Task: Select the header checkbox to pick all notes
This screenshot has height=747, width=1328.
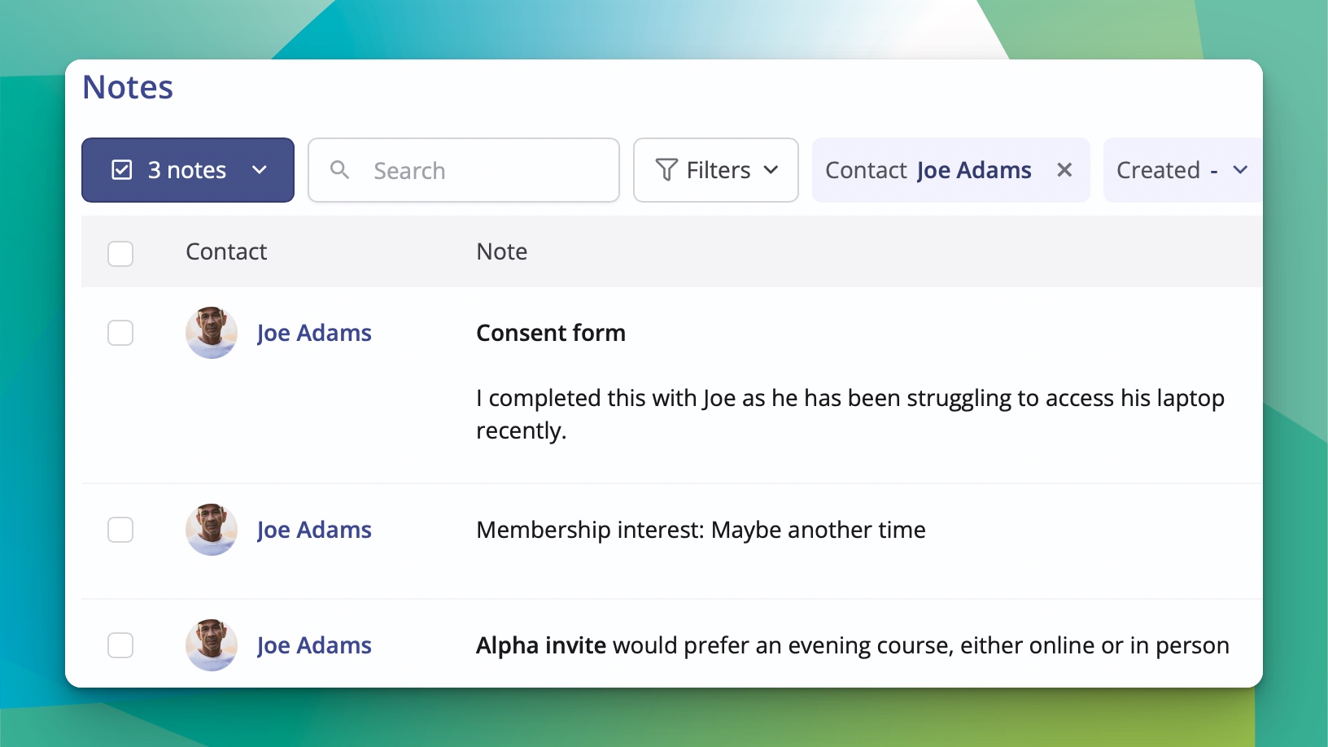Action: (x=120, y=253)
